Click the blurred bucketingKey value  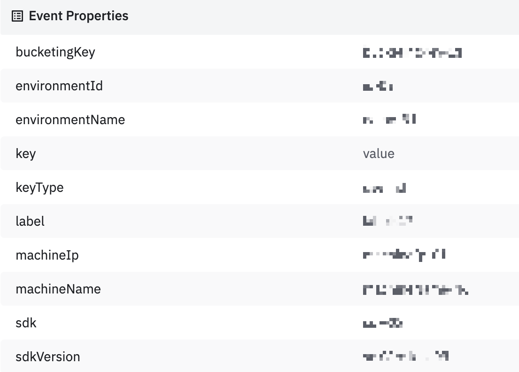412,53
